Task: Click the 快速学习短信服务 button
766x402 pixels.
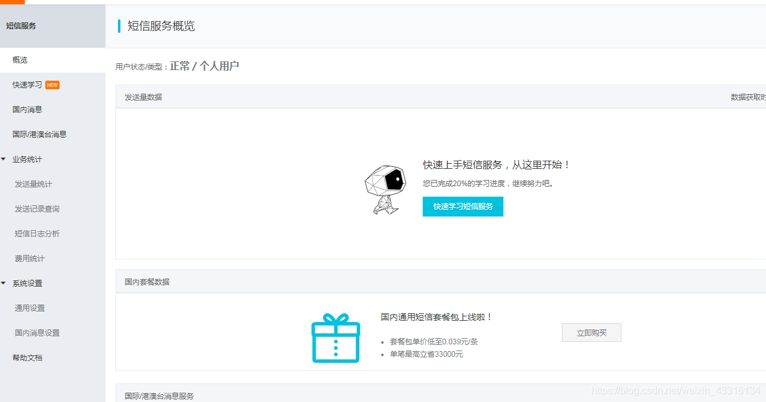Action: tap(462, 207)
